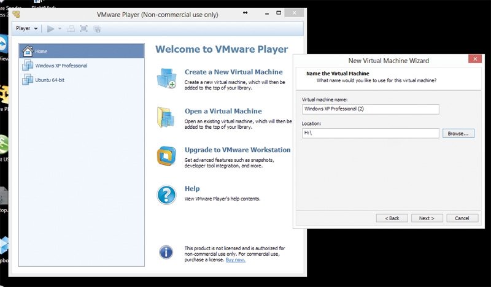Click the Next > button in wizard

[x=427, y=218]
